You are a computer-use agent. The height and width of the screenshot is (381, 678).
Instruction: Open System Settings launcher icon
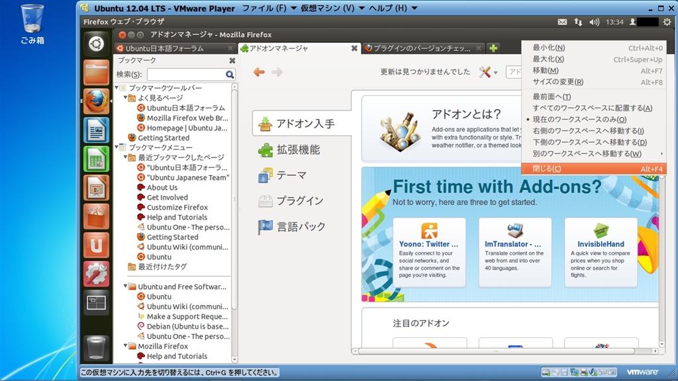(96, 274)
